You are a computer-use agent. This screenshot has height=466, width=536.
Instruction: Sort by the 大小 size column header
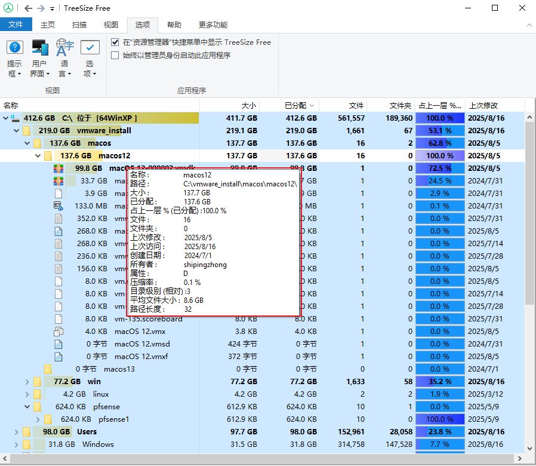pyautogui.click(x=229, y=105)
